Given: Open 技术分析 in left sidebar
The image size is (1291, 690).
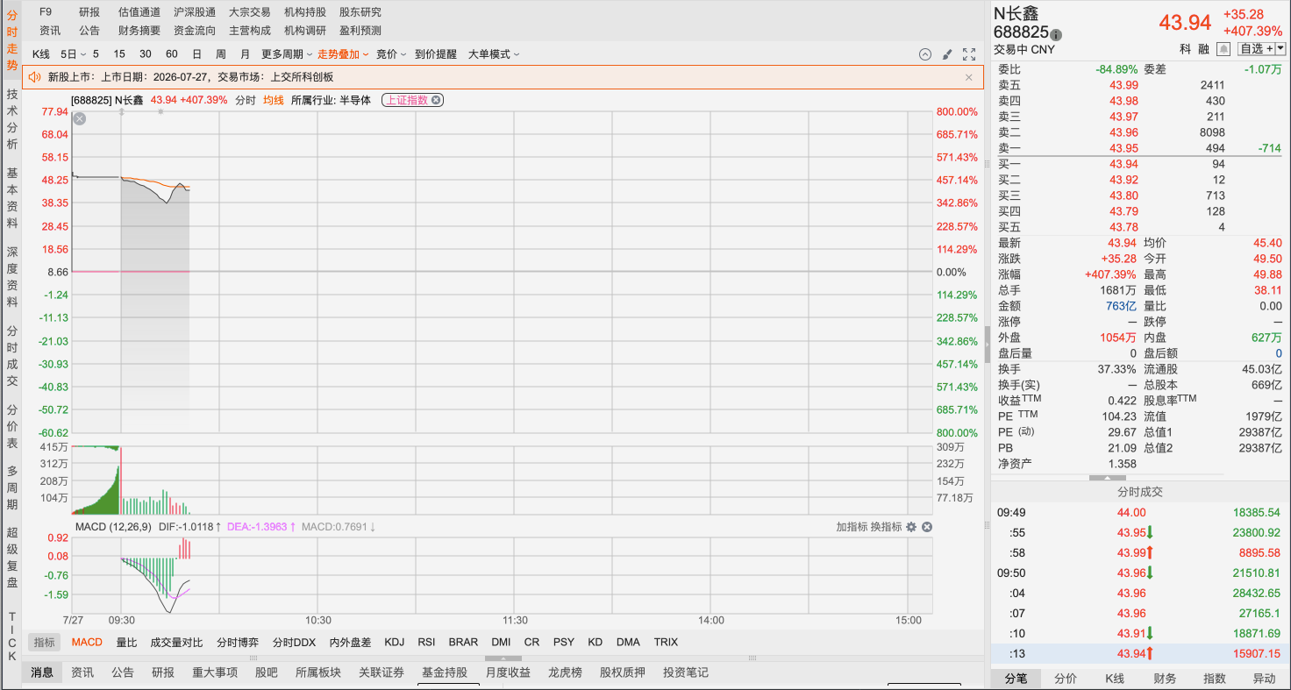Looking at the screenshot, I should coord(12,119).
